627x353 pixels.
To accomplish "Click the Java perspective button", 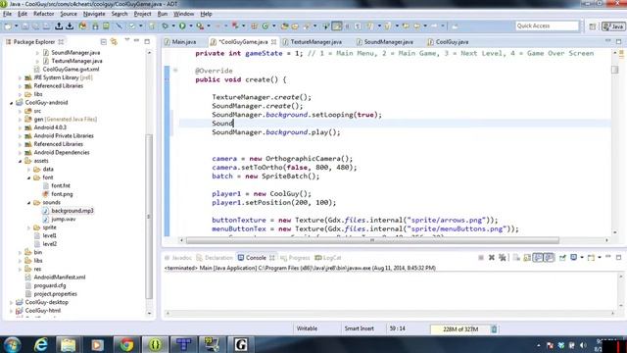I will coord(613,26).
